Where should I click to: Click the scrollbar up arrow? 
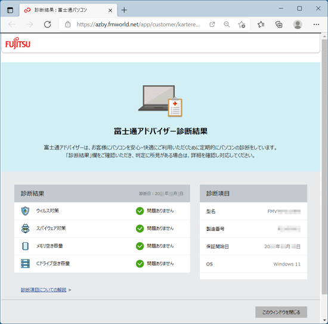pyautogui.click(x=324, y=36)
